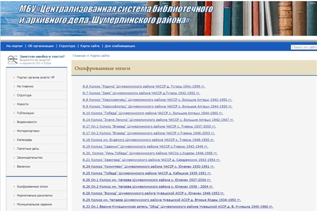317x211 pixels.
Task: Open Ф.26 Оп.1 Колхоз им. Чапаева link
Action: coord(147,180)
